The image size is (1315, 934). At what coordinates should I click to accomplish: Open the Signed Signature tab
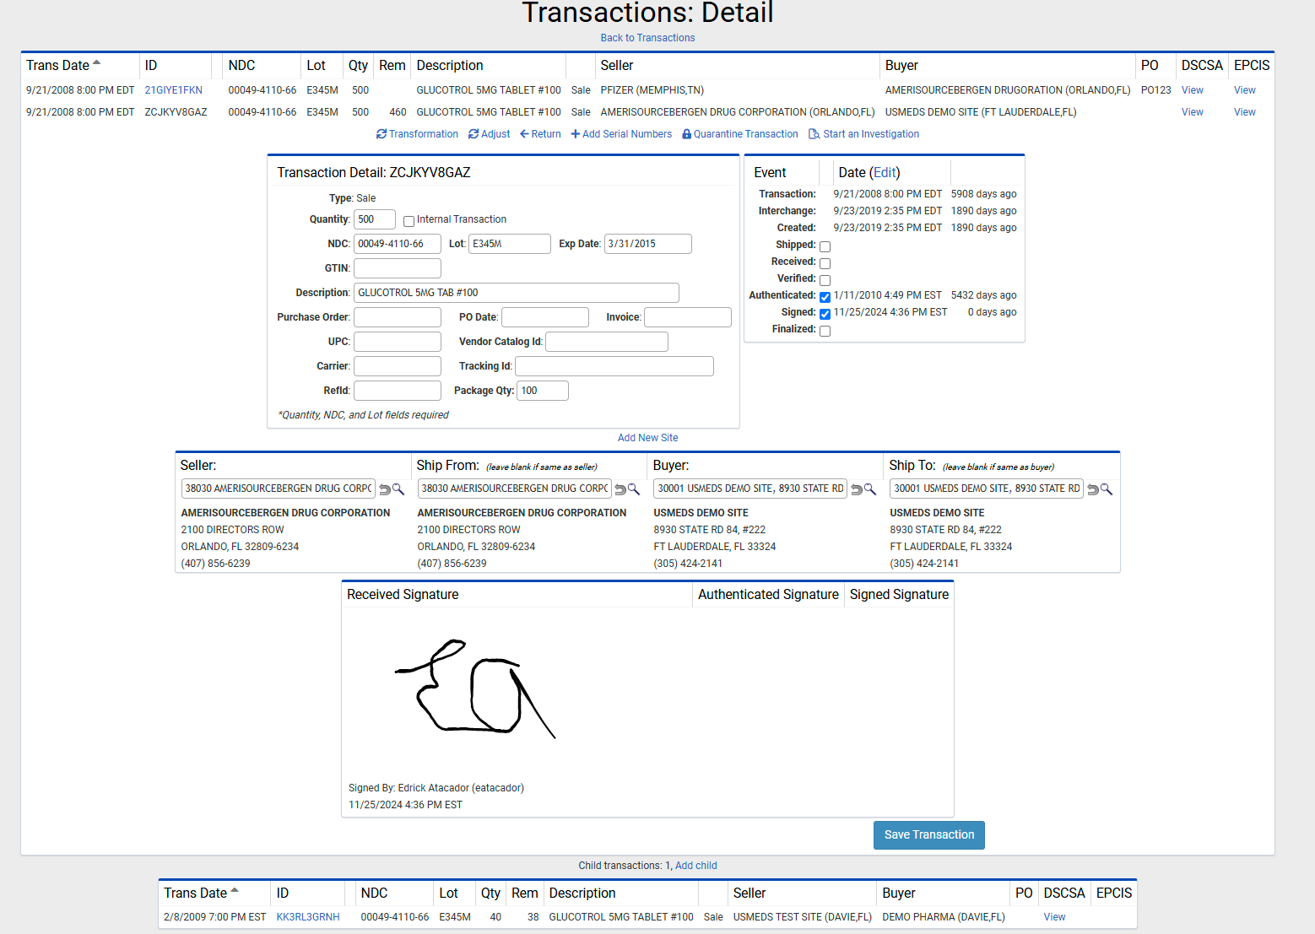point(898,595)
